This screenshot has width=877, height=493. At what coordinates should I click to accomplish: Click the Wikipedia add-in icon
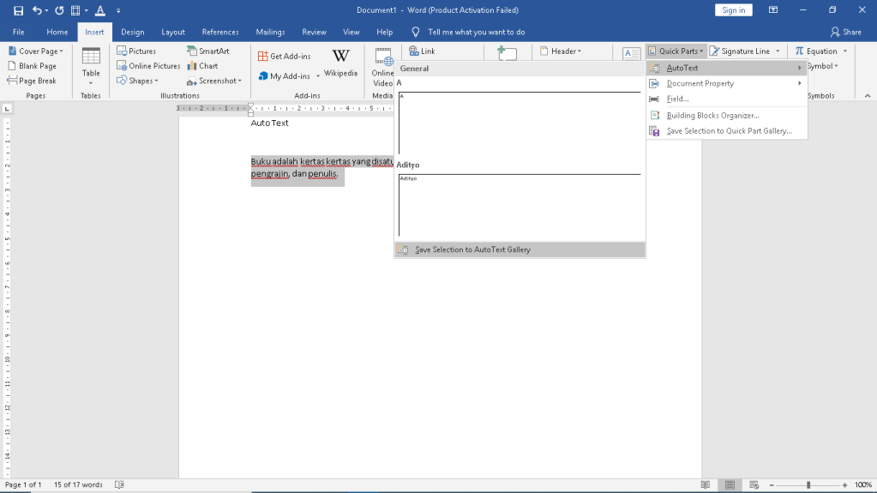pos(340,63)
